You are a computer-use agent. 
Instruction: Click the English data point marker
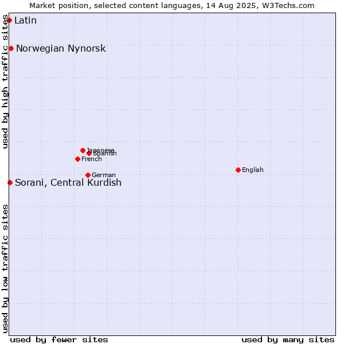239,170
